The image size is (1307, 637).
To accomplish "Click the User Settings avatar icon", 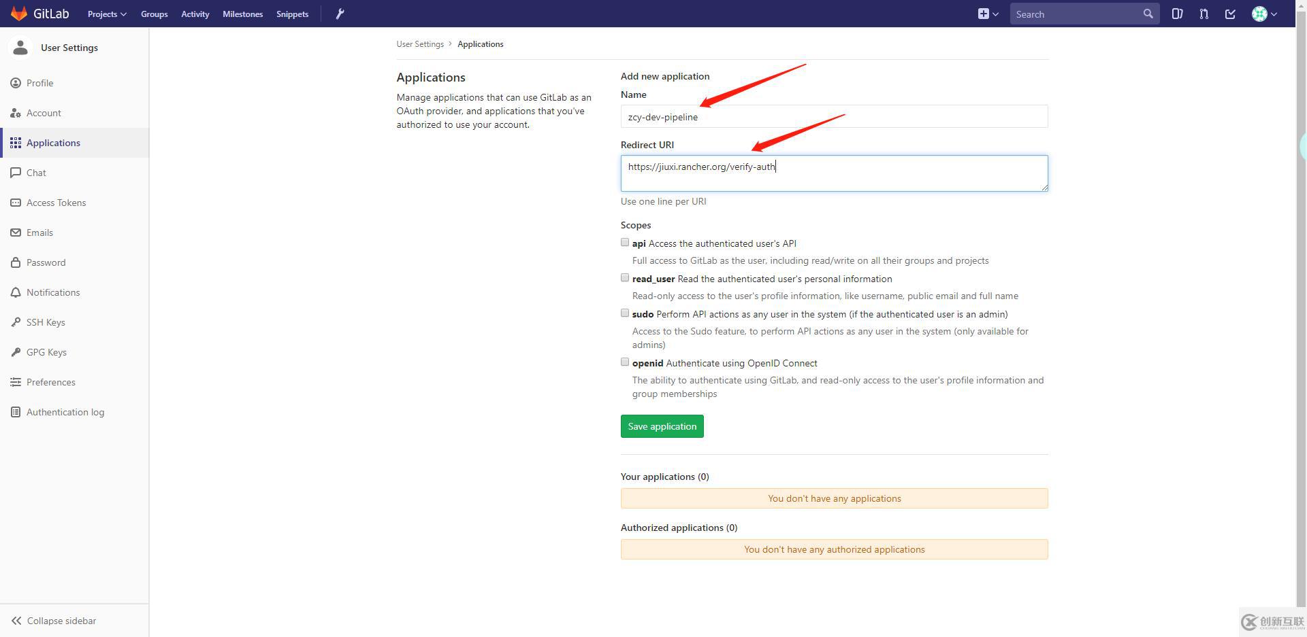I will [x=20, y=48].
